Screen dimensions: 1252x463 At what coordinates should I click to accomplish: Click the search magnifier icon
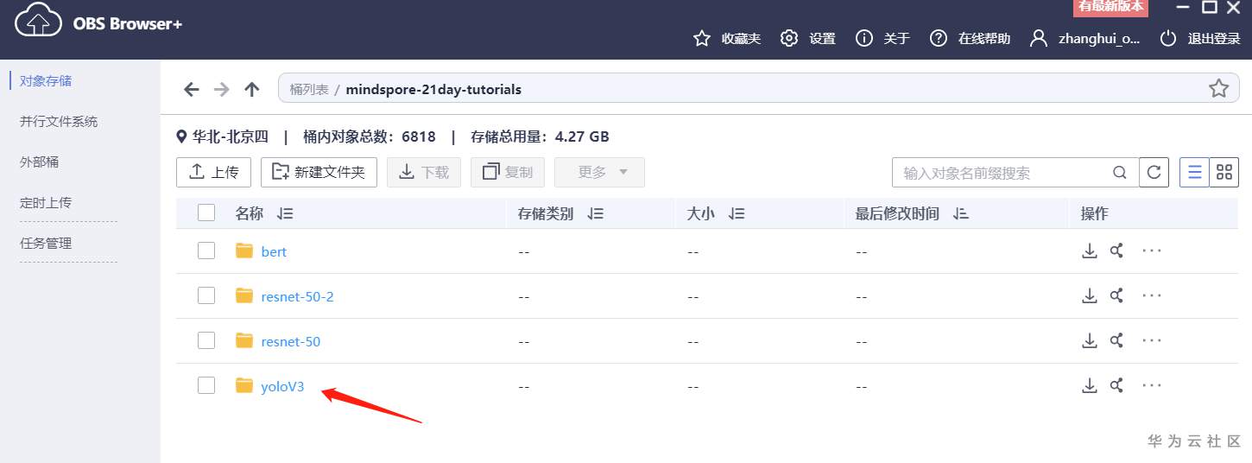[x=1120, y=173]
